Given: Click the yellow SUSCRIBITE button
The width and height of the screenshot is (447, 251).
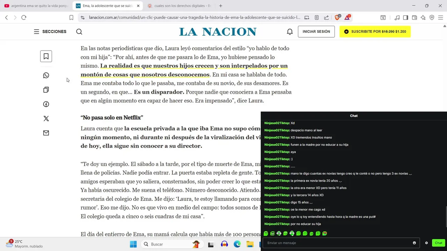Looking at the screenshot, I should 375,32.
